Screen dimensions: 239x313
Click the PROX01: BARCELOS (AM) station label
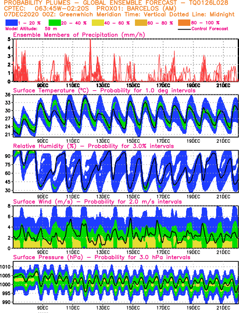[136, 8]
